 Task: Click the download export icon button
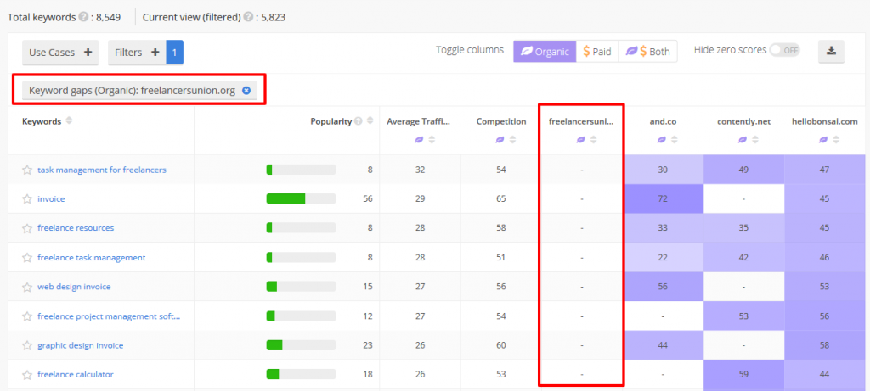click(831, 52)
